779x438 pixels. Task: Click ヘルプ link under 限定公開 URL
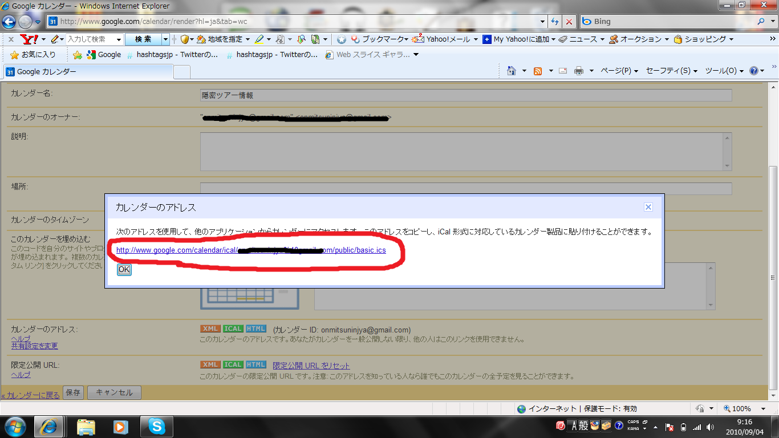click(21, 375)
